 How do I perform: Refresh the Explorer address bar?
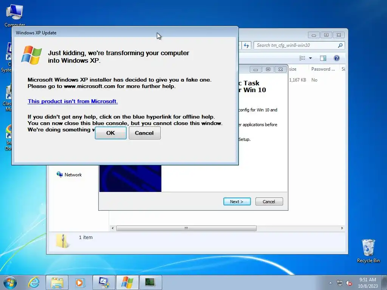click(x=246, y=45)
